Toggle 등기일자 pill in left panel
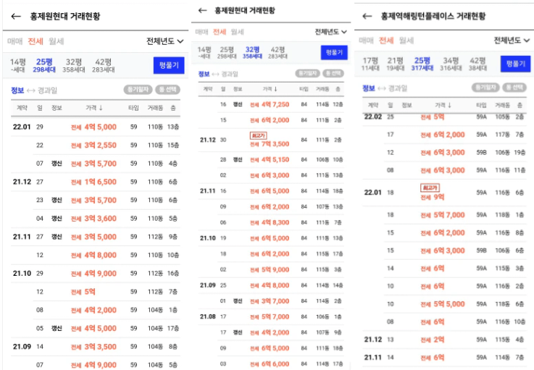534x370 pixels. tap(138, 90)
